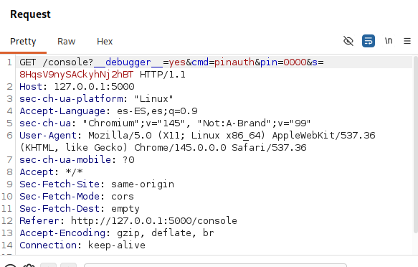Open the hamburger message editor menu

(x=407, y=41)
